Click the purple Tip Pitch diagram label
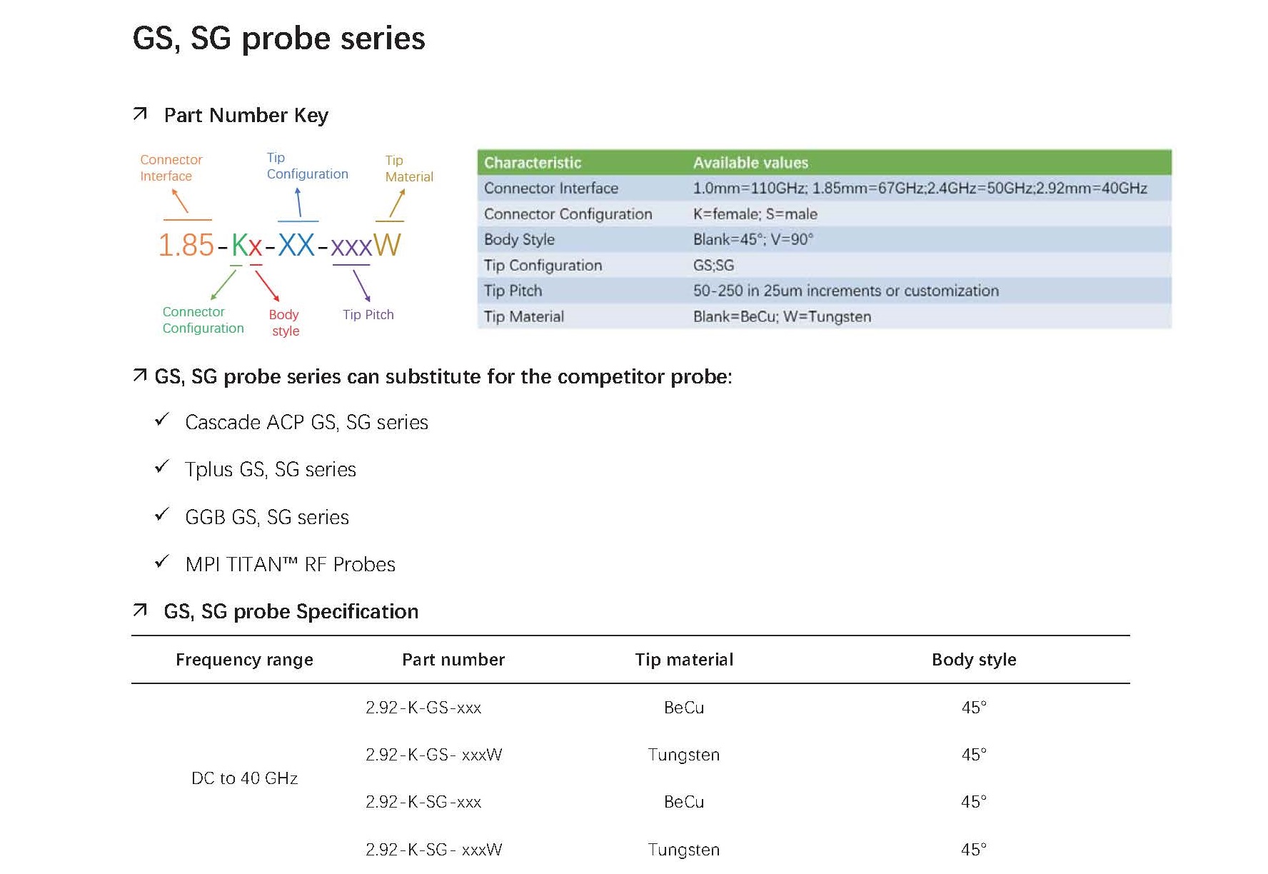Screen dimensions: 1268x874 point(368,315)
